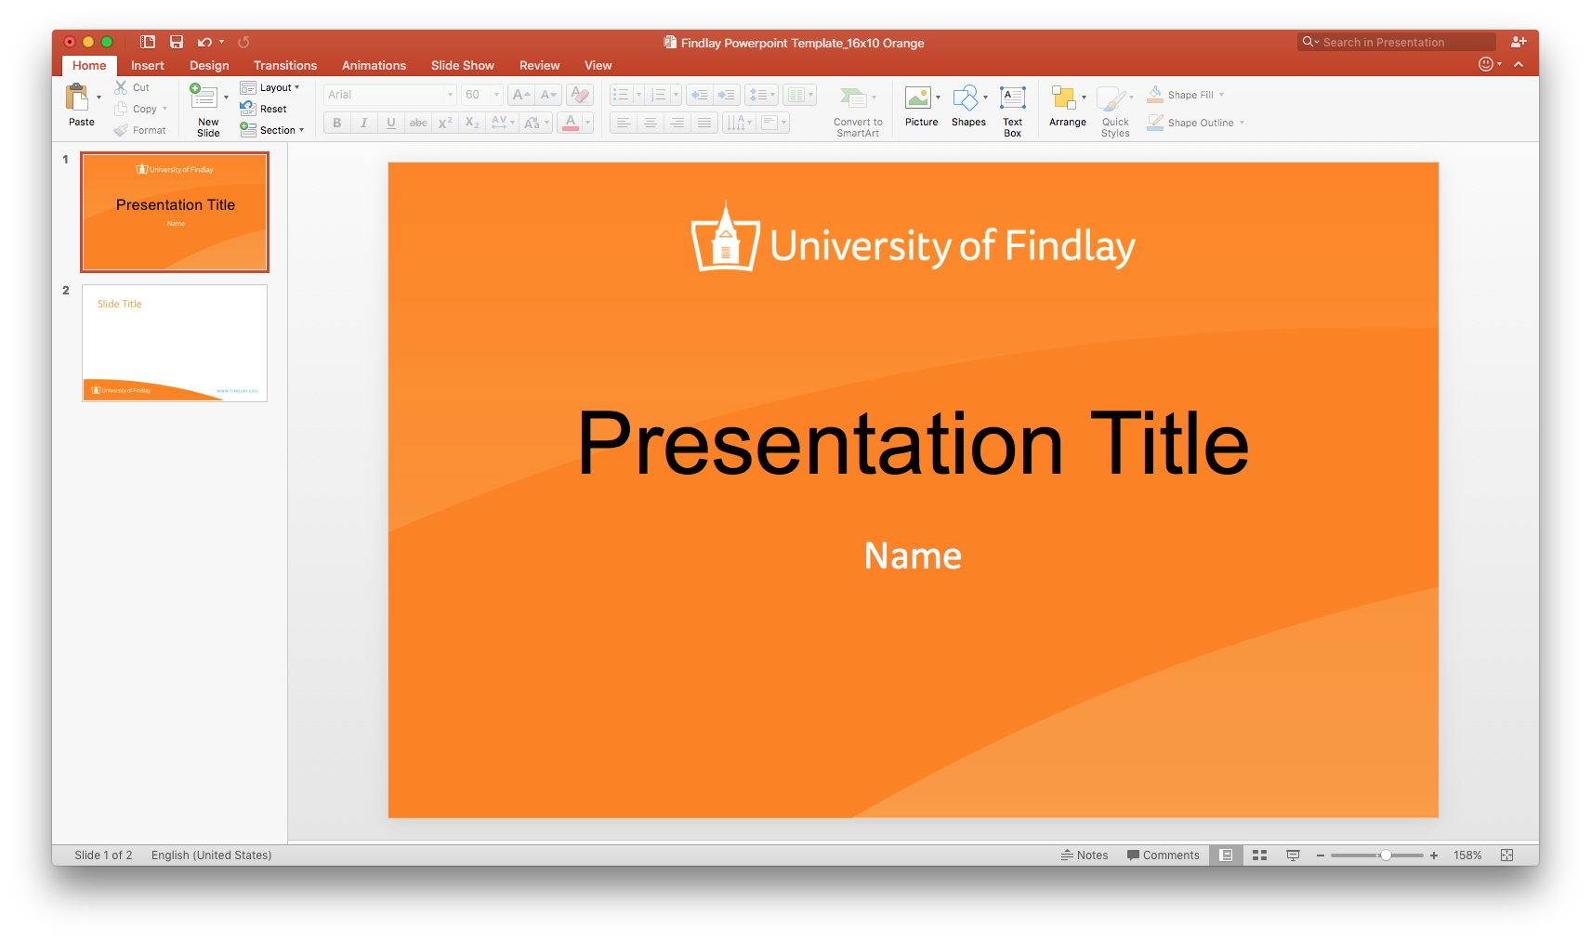Decrease the font size
Viewport: 1591px width, 940px height.
tap(548, 95)
